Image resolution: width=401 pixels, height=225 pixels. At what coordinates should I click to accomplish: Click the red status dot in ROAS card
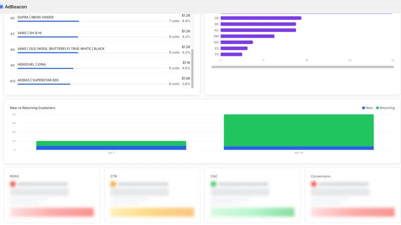[x=13, y=184]
